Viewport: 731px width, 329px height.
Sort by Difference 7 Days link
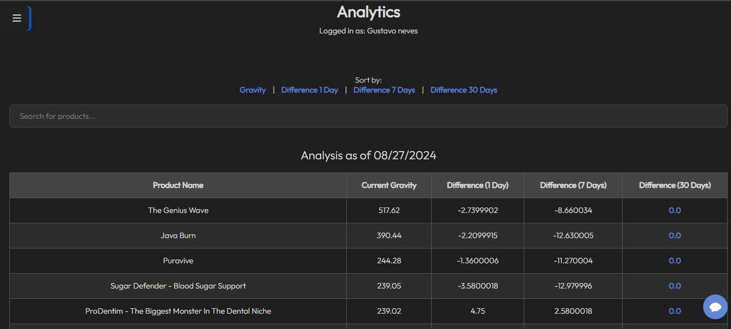(x=384, y=90)
